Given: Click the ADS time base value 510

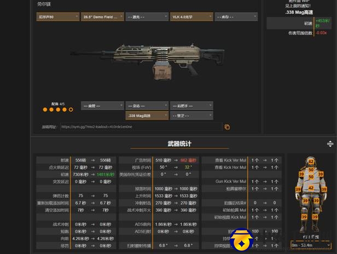Looking at the screenshot, I should 163,160.
